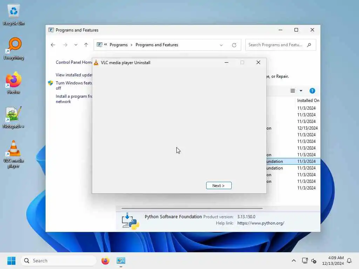This screenshot has width=359, height=269.
Task: Open Turn Windows features on or off
Action: 74,85
